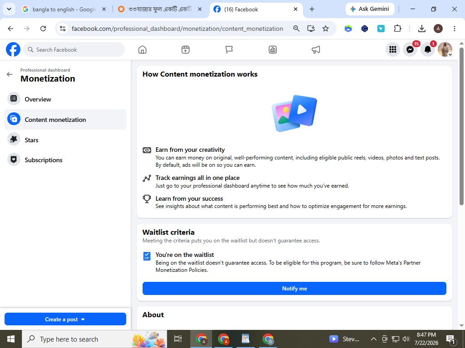Close the bangla to english tab
This screenshot has height=348, width=465.
(x=104, y=9)
